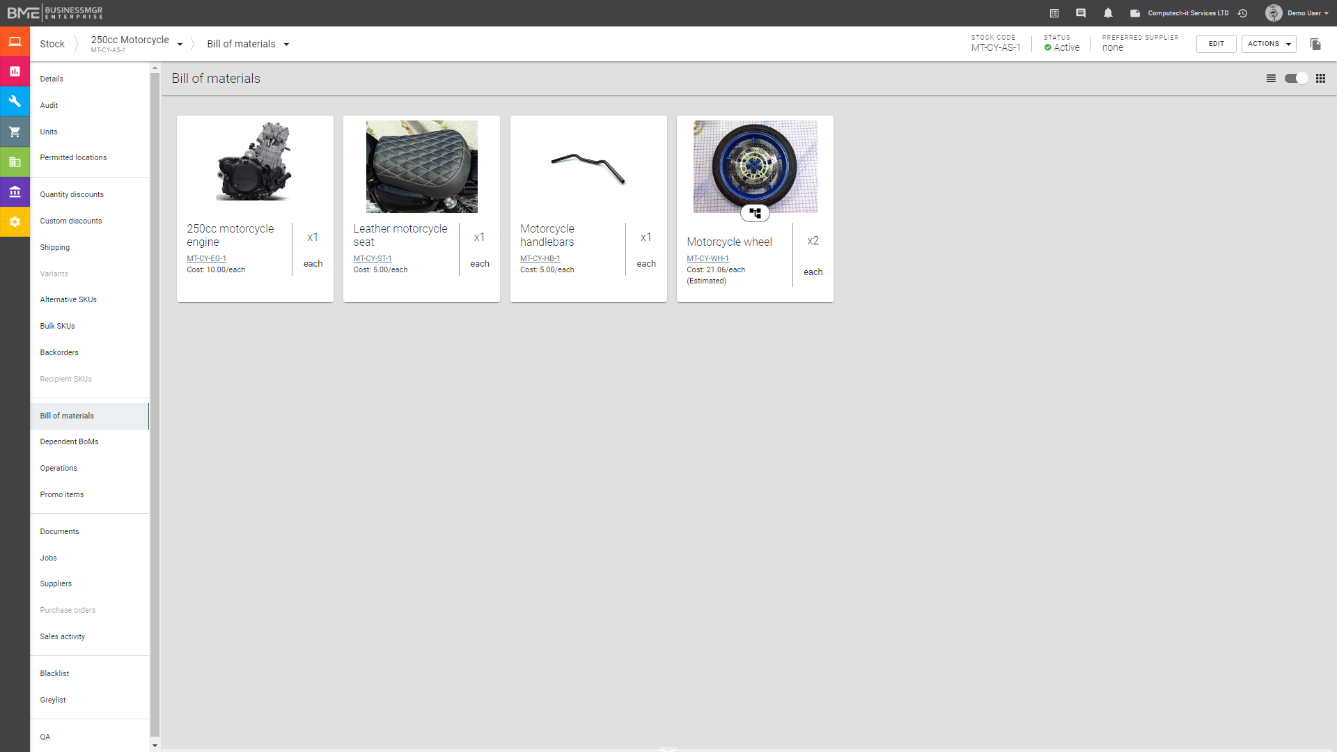Switch to the Suppliers section
This screenshot has height=752, width=1337.
click(x=56, y=583)
